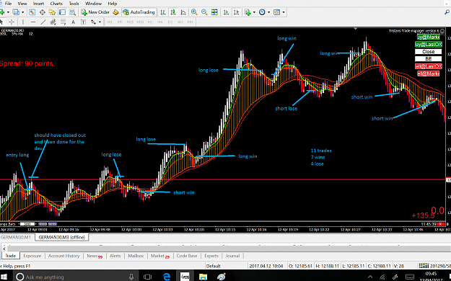Click the Default profile in status bar
Image resolution: width=451 pixels, height=281 pixels.
point(214,266)
